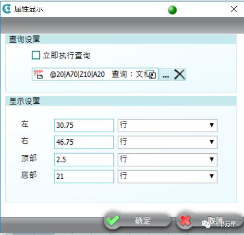This screenshot has width=244, height=235.
Task: Open the 右 unit dropdown
Action: click(x=168, y=142)
